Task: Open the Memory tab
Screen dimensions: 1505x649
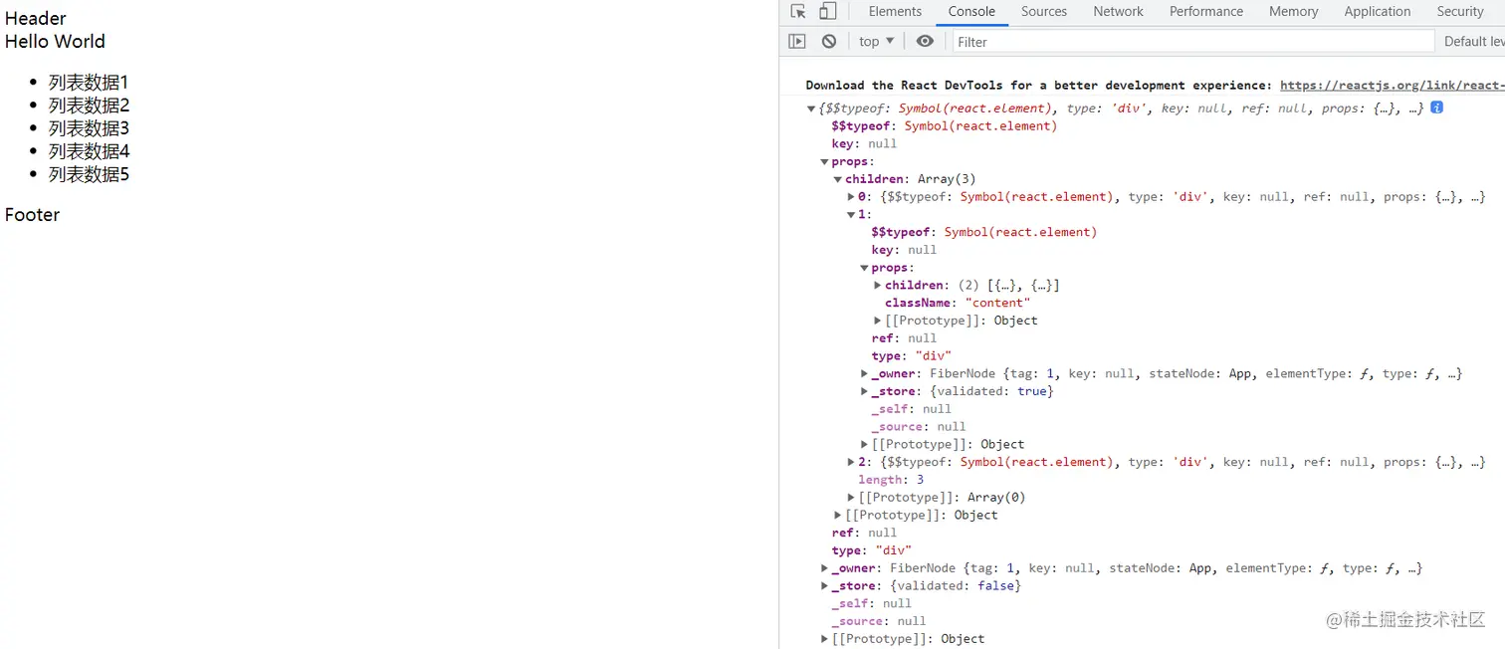Action: pos(1293,12)
